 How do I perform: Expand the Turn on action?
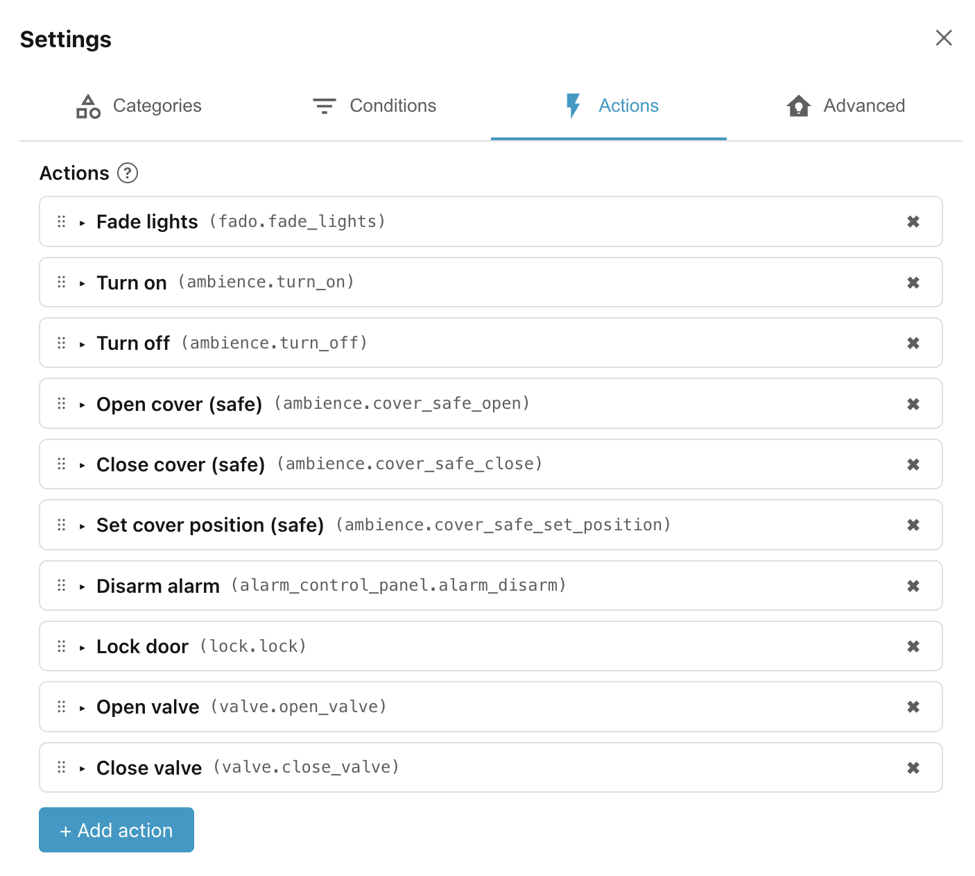(x=83, y=283)
